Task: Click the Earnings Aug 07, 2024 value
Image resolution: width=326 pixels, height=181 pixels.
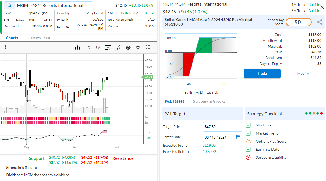Action: point(90,27)
